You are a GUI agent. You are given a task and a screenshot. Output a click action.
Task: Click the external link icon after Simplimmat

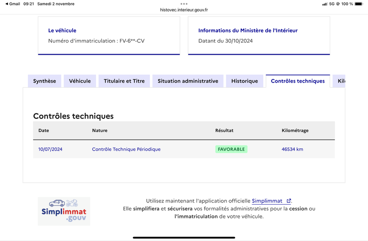pos(289,201)
